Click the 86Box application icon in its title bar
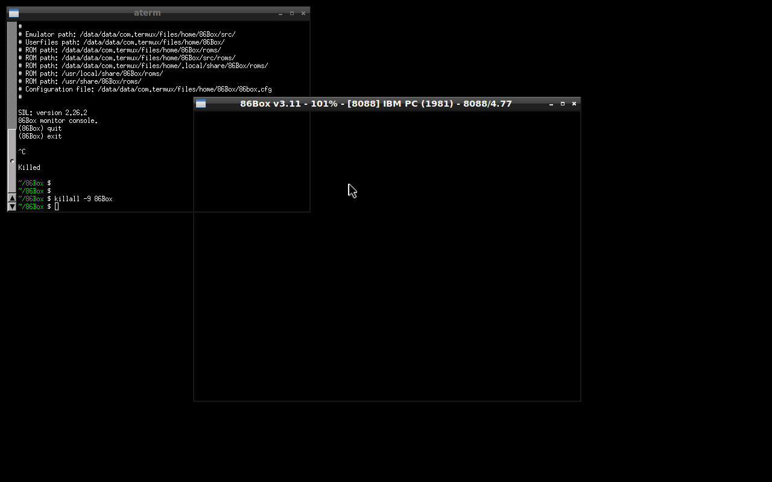 (x=200, y=103)
